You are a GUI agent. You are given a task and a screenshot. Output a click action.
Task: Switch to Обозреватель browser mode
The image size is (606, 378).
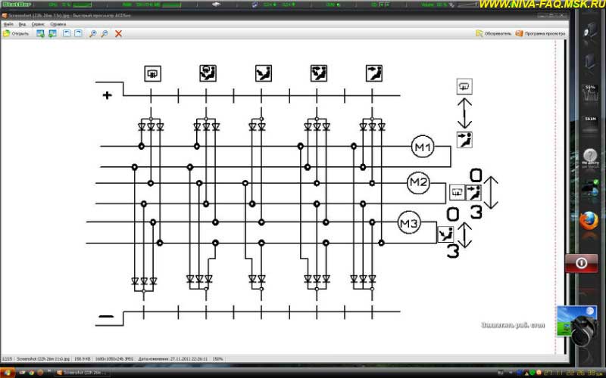pos(494,33)
